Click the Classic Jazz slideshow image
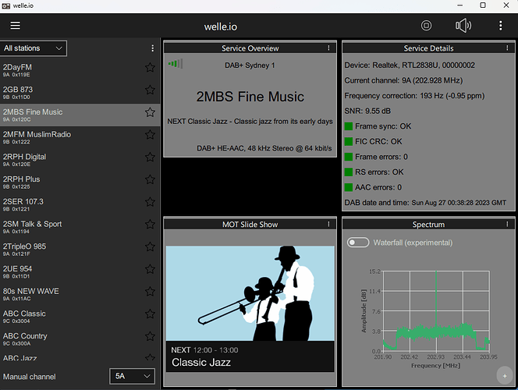The height and width of the screenshot is (390, 518). tap(250, 292)
